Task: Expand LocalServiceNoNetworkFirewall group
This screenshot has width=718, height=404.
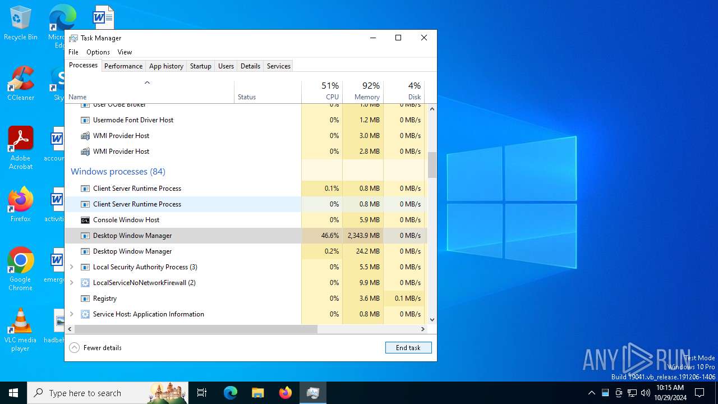Action: click(71, 283)
